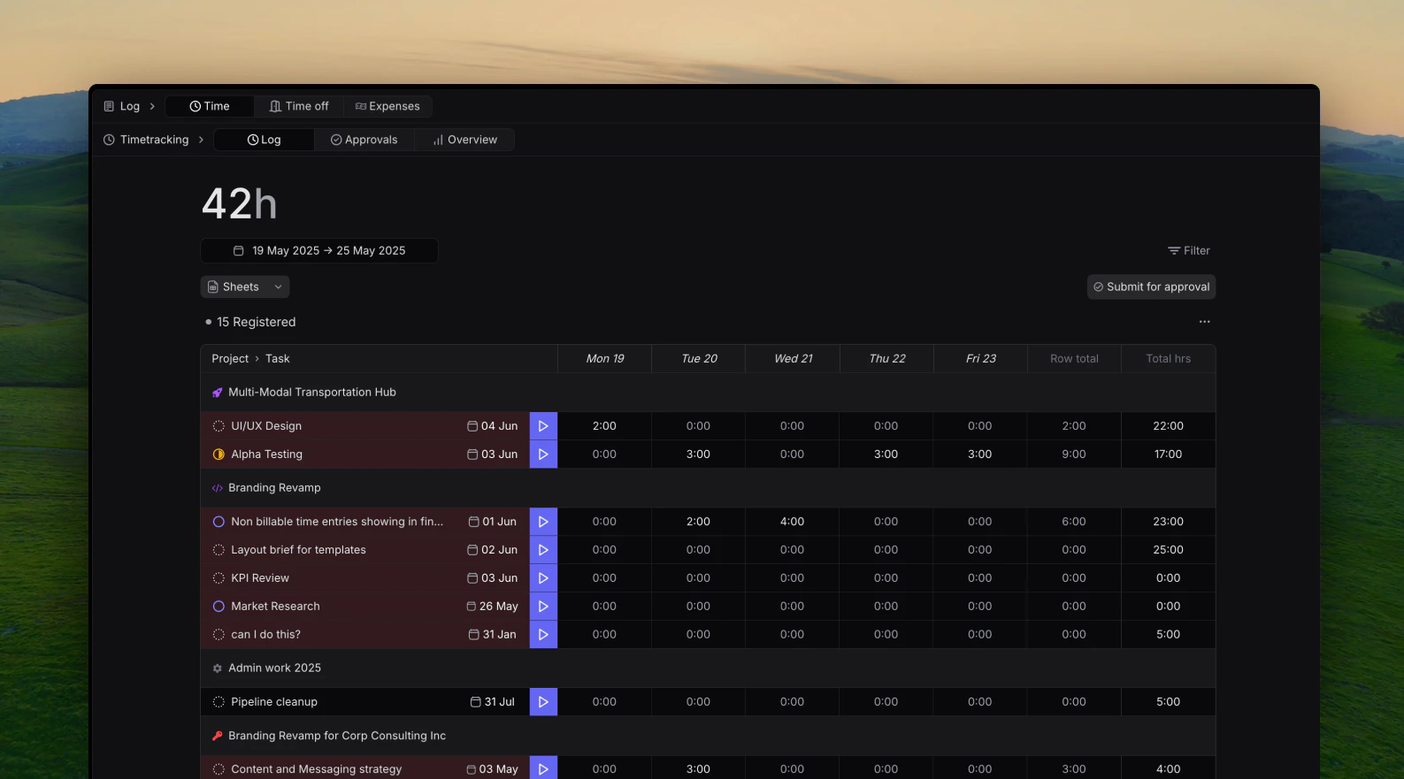Open the Approvals sub-tab
The image size is (1404, 779).
point(364,140)
